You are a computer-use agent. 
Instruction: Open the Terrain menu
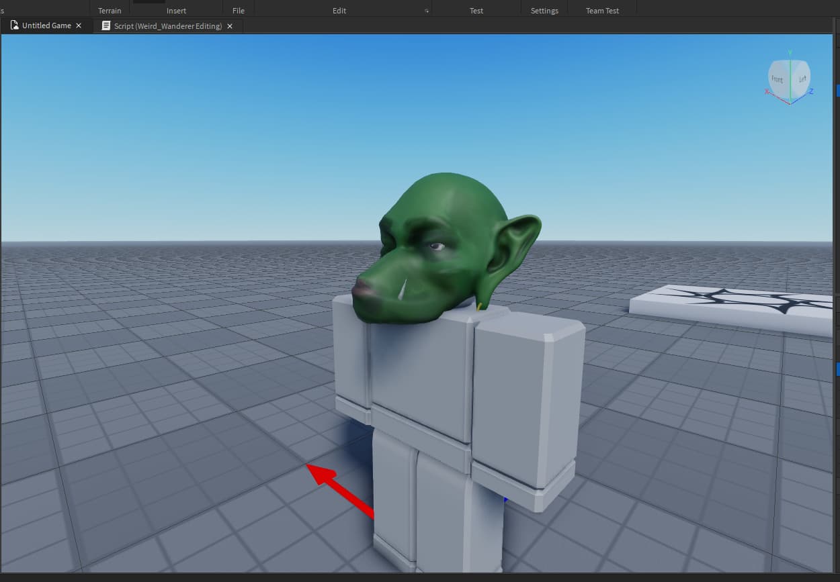click(110, 10)
